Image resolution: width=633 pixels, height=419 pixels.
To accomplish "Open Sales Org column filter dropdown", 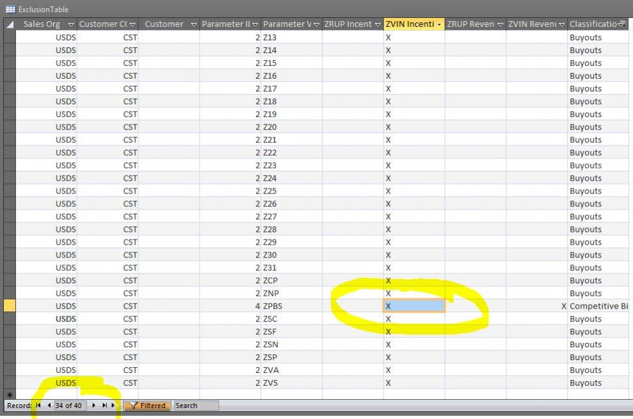I will pyautogui.click(x=71, y=24).
